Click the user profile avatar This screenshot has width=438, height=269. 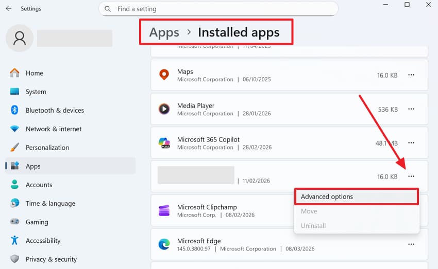20,38
